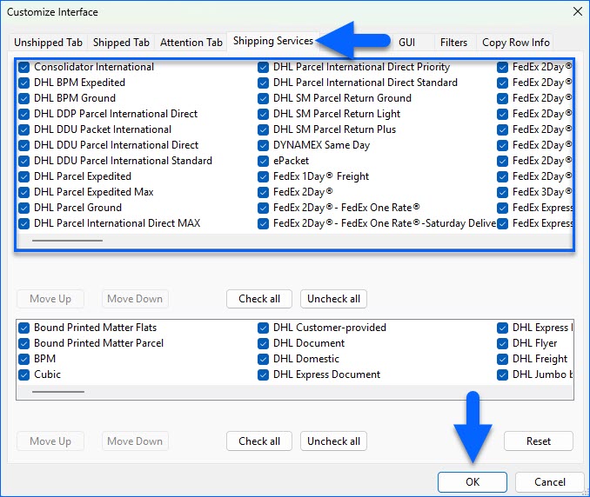
Task: Uncheck Consolidator International checkbox
Action: pyautogui.click(x=24, y=67)
